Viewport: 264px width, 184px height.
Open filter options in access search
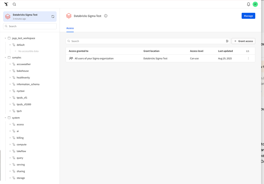[227, 41]
